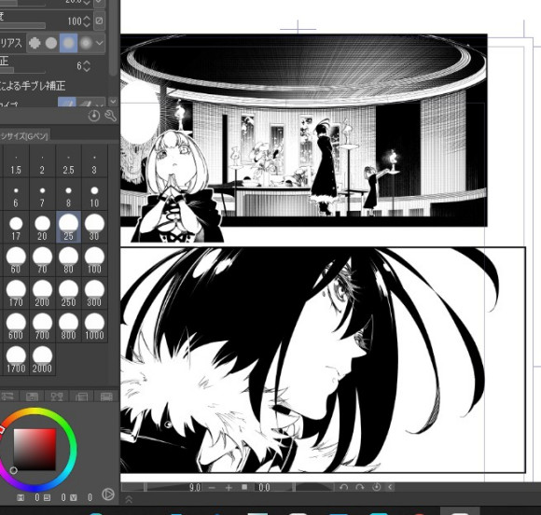
Task: Rotate canvas right with clockwise arrow
Action: click(359, 487)
